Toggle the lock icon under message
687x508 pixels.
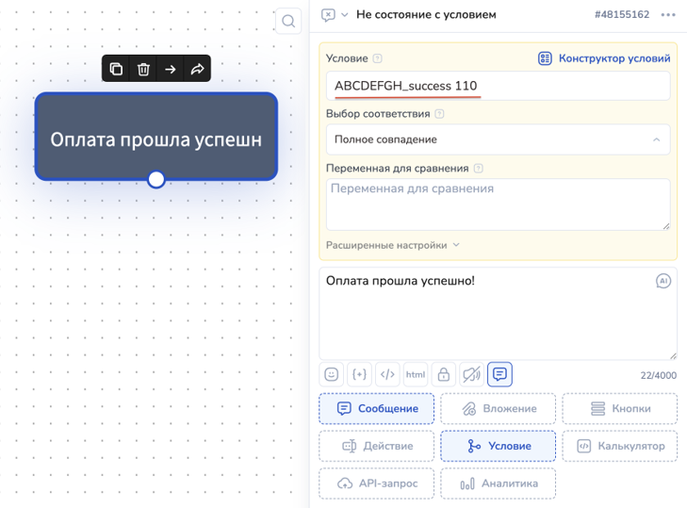(x=444, y=374)
